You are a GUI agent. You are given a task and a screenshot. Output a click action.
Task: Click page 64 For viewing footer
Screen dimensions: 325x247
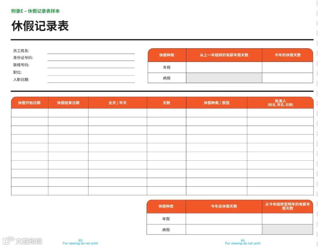tap(243, 242)
